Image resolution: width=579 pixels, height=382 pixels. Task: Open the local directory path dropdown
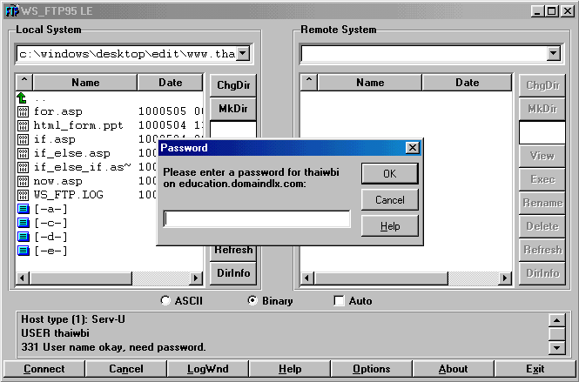click(x=243, y=54)
